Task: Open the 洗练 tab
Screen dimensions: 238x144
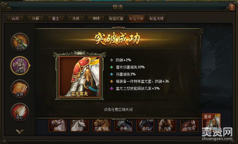Action: click(x=76, y=18)
